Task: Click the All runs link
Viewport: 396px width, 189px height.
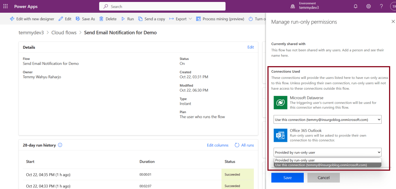Action: (x=244, y=145)
